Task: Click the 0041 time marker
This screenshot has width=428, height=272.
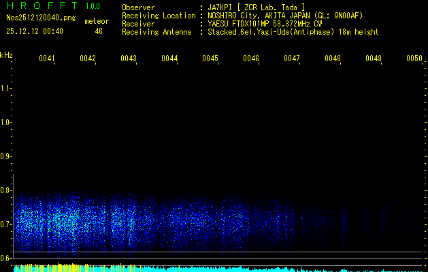Action: [46, 59]
